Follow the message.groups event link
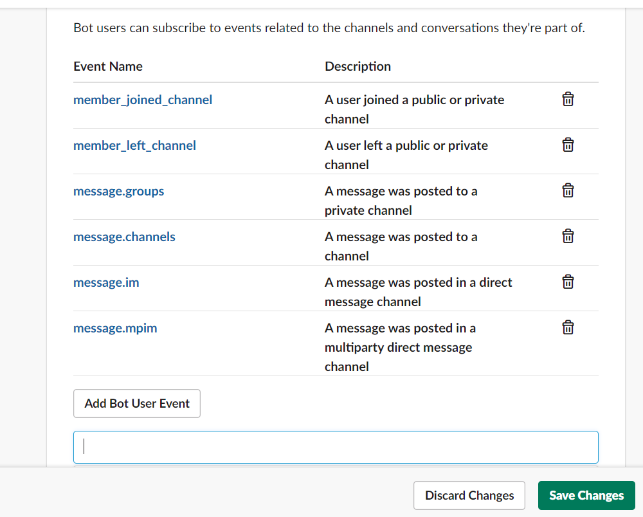643x517 pixels. (118, 191)
